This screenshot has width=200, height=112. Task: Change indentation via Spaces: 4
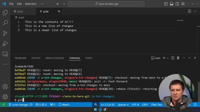click(x=123, y=105)
